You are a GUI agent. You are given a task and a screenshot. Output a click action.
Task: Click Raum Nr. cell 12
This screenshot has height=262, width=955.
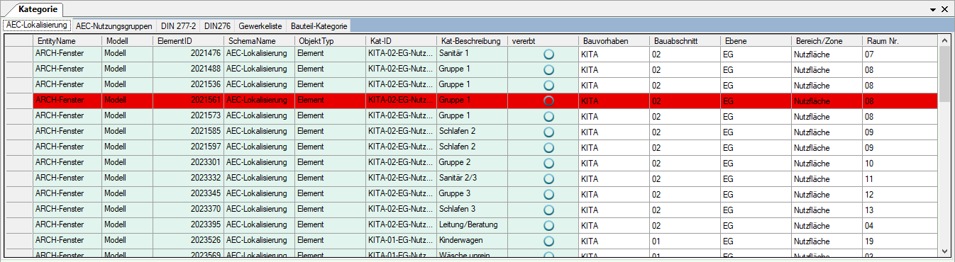point(900,194)
